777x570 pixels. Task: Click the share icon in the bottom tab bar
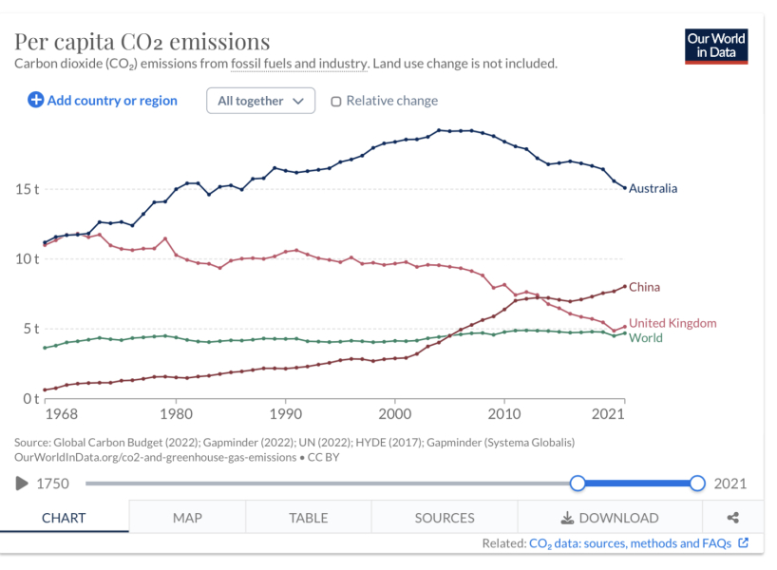733,518
